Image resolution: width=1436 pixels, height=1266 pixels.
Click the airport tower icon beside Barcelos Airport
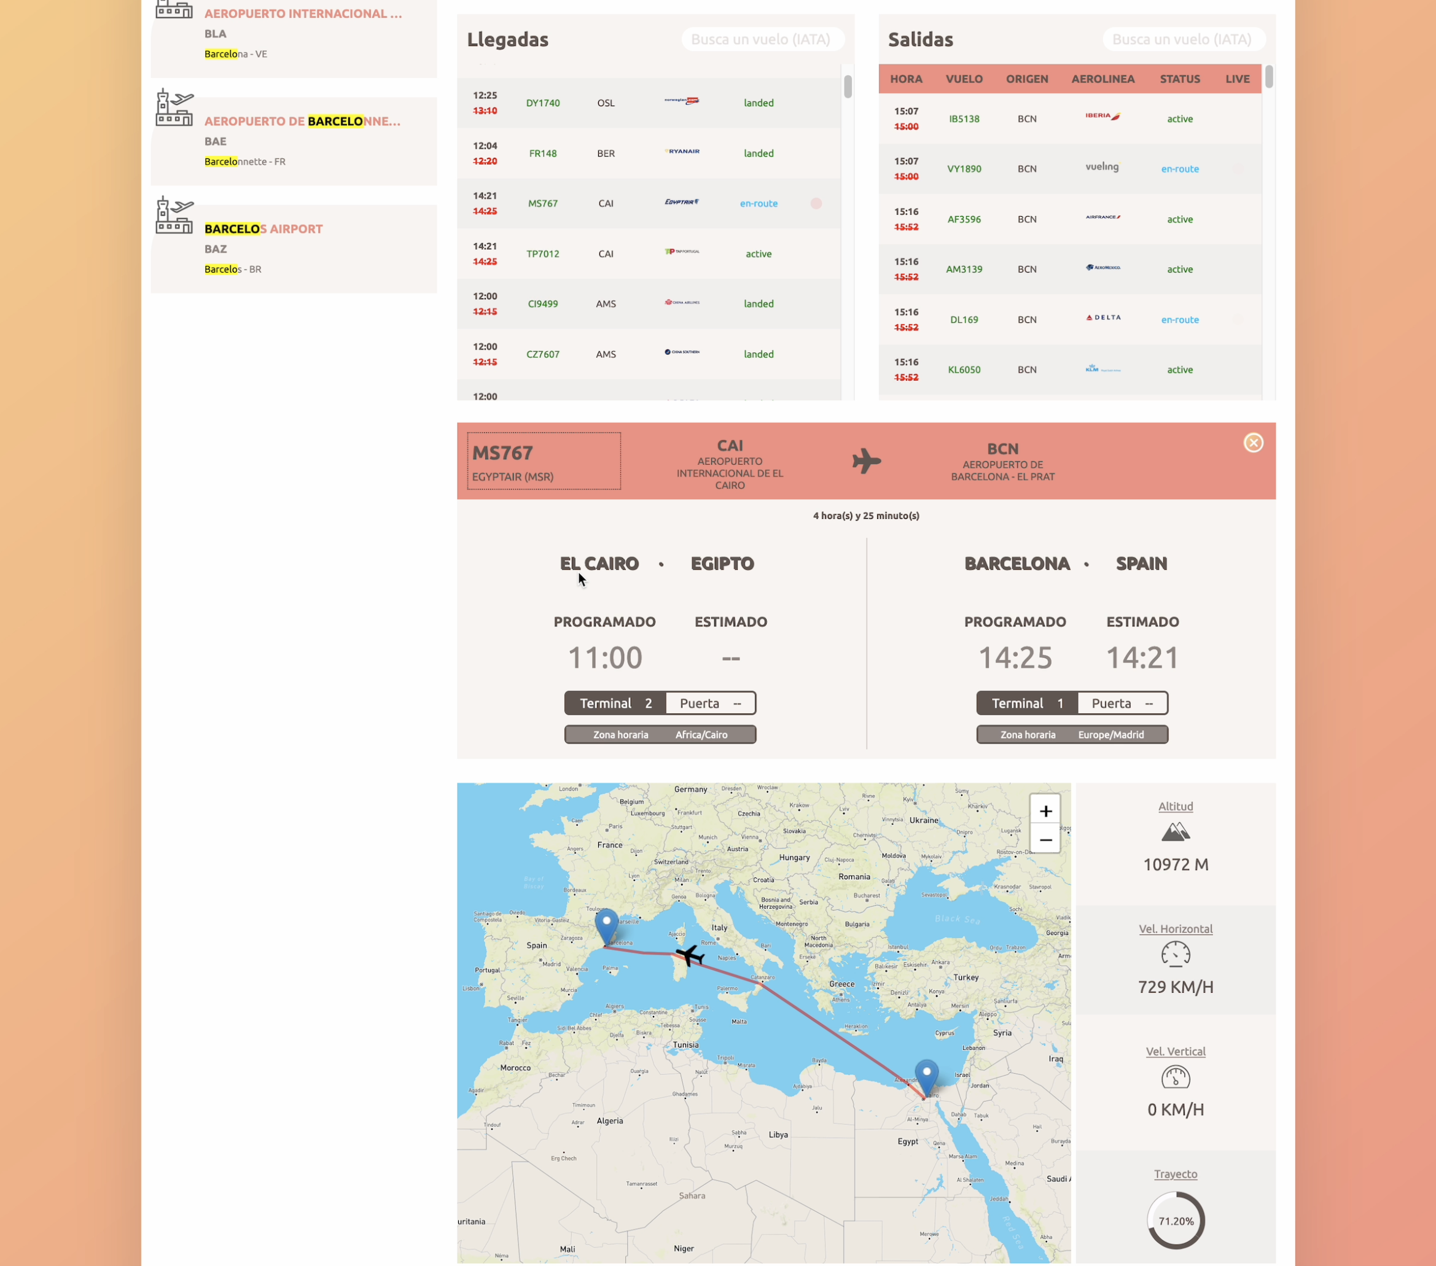174,216
